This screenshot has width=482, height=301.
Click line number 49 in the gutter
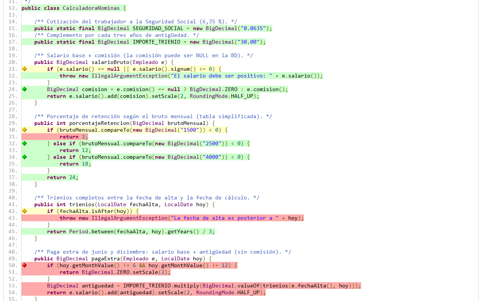pos(12,258)
